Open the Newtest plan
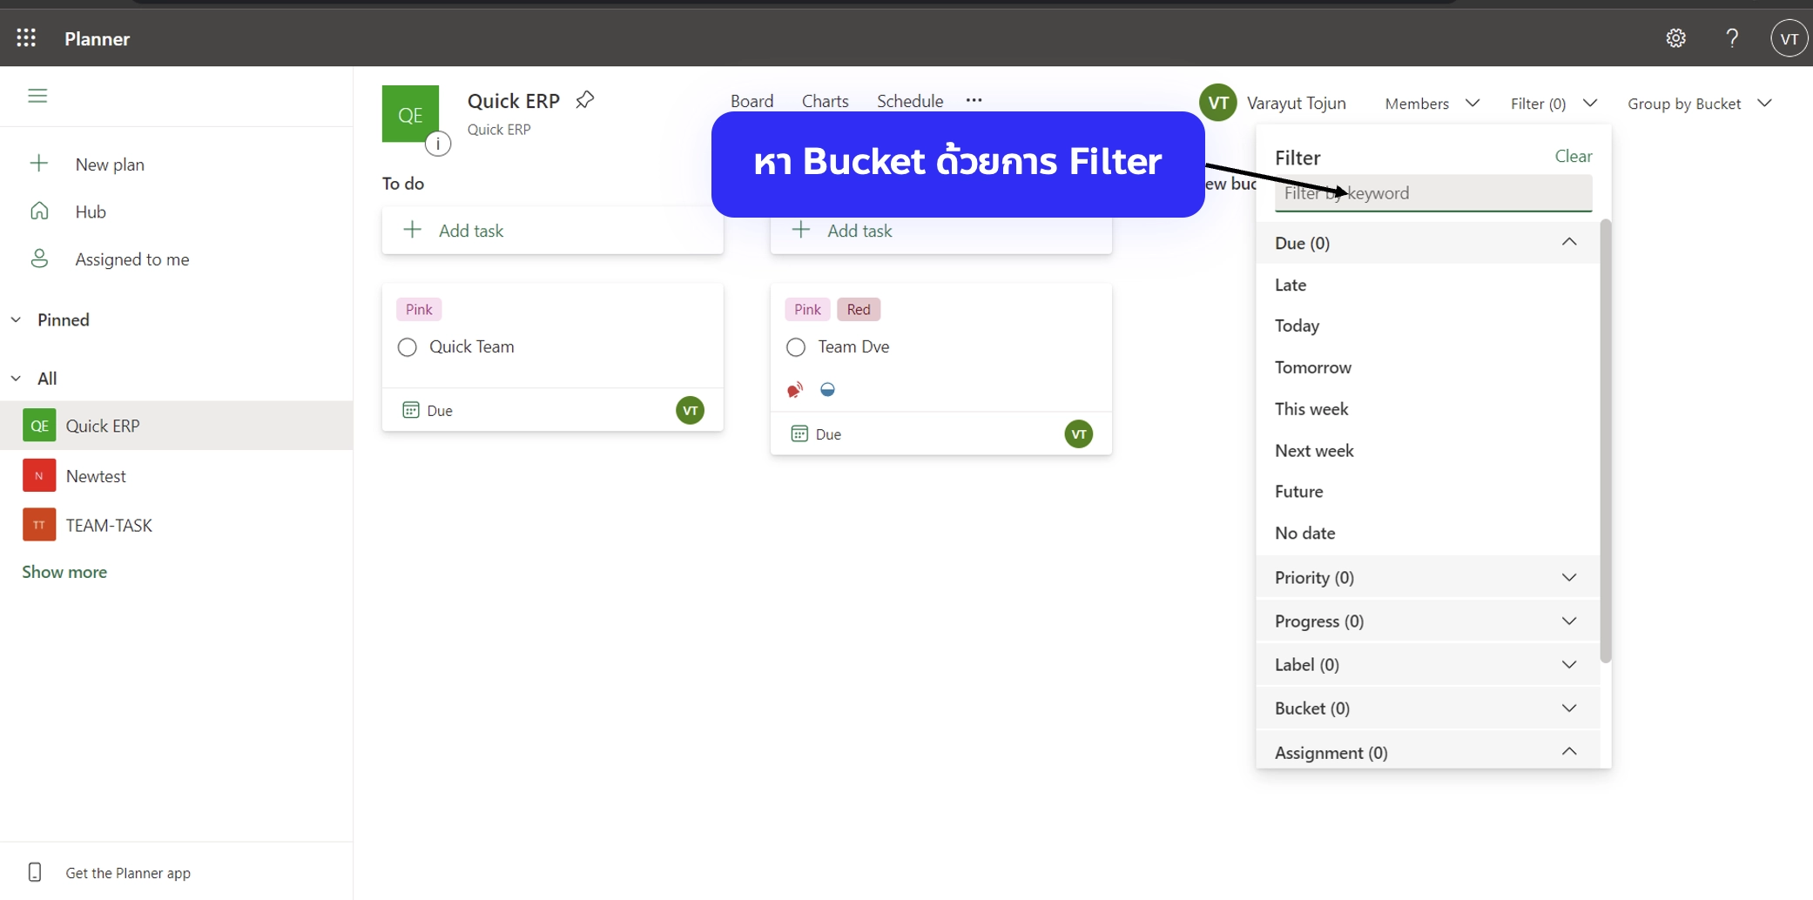Viewport: 1813px width, 900px height. pos(96,476)
